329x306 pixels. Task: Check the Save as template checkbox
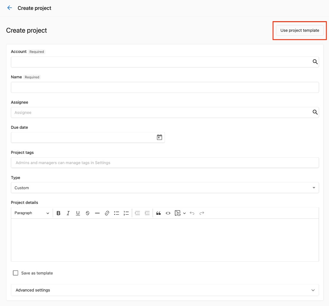[x=15, y=273]
